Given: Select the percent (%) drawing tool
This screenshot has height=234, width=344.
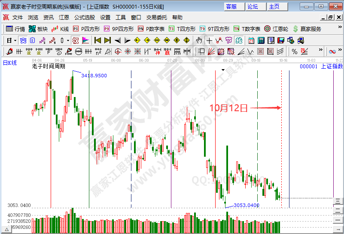Looking at the screenshot, I should [295, 52].
